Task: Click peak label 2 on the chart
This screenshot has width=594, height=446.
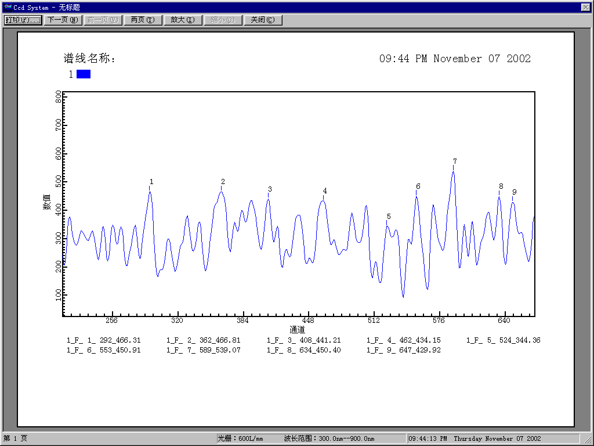Action: pyautogui.click(x=223, y=182)
